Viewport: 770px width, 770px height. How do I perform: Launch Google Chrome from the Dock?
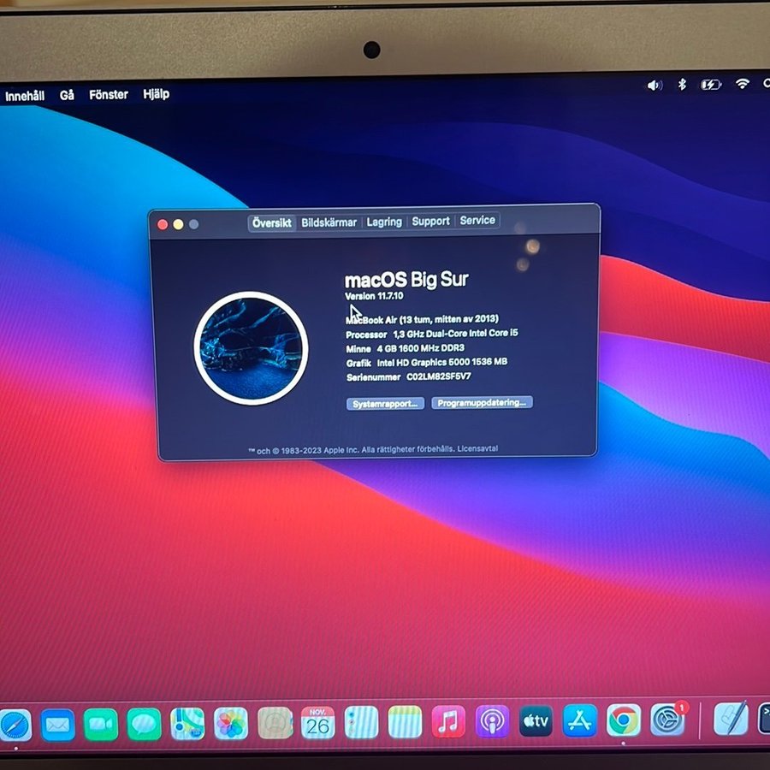pos(624,720)
